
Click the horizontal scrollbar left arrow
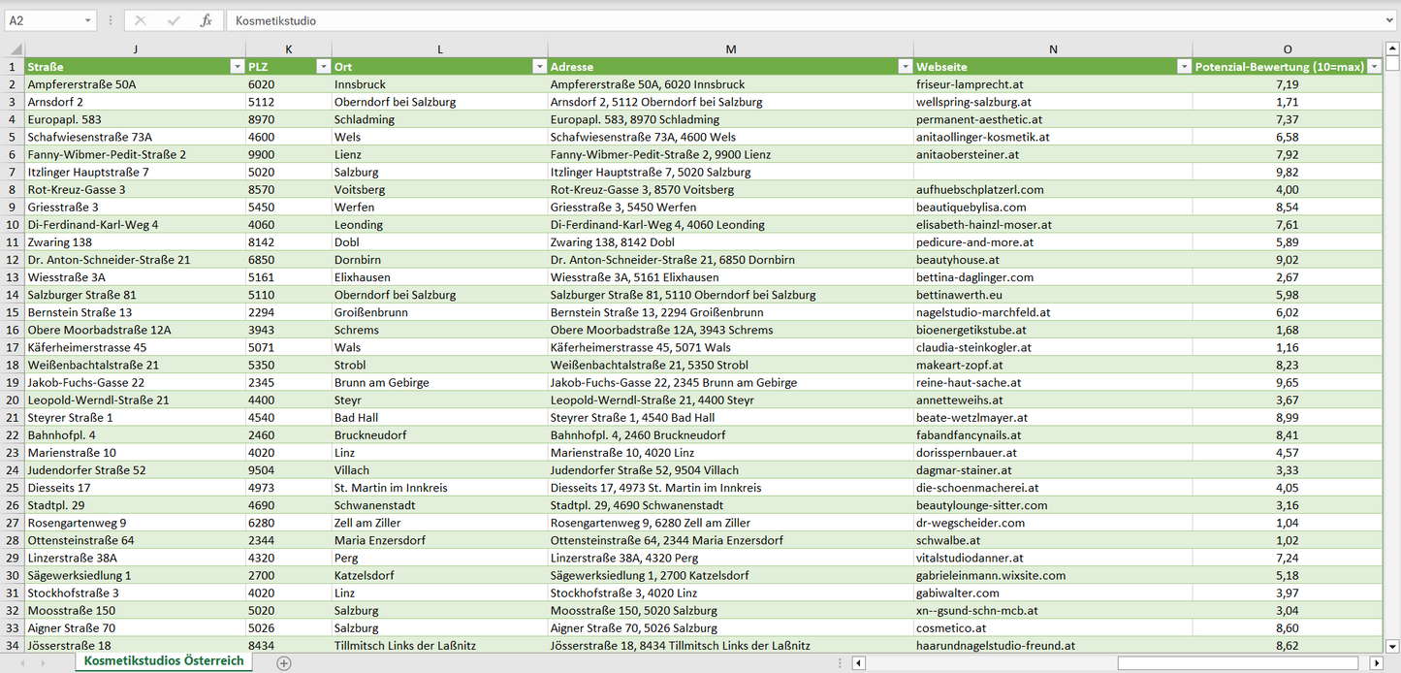point(857,662)
